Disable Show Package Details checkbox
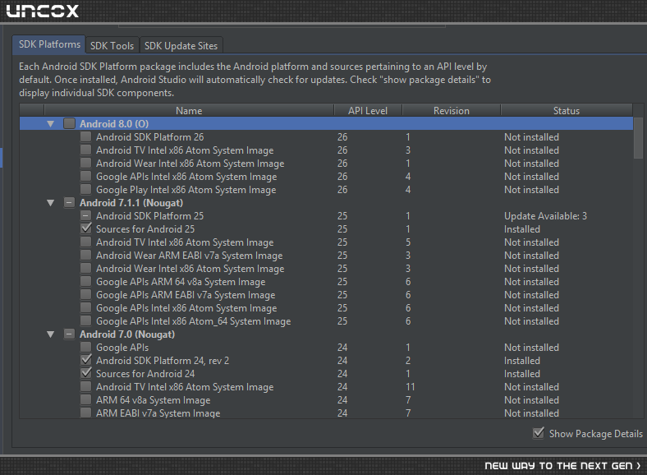Viewport: 647px width, 475px height. click(539, 433)
